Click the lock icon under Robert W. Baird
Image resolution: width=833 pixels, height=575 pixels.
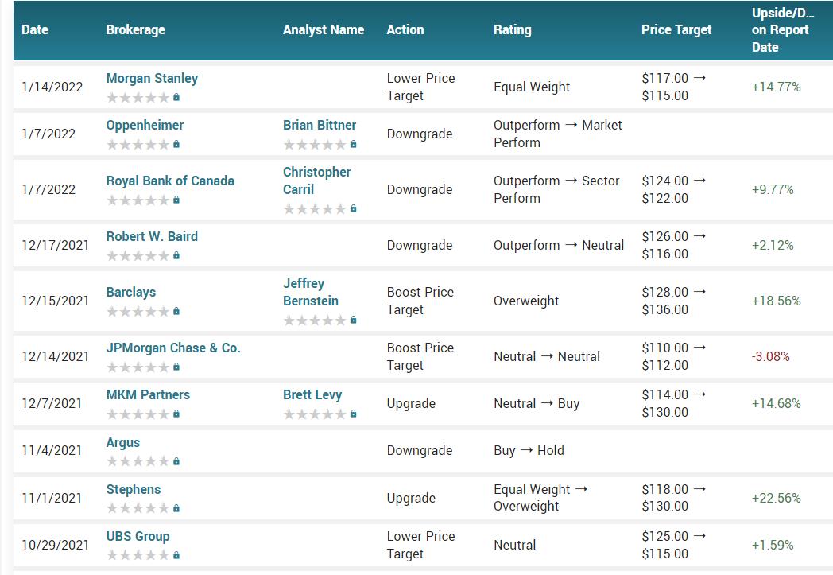[x=176, y=255]
